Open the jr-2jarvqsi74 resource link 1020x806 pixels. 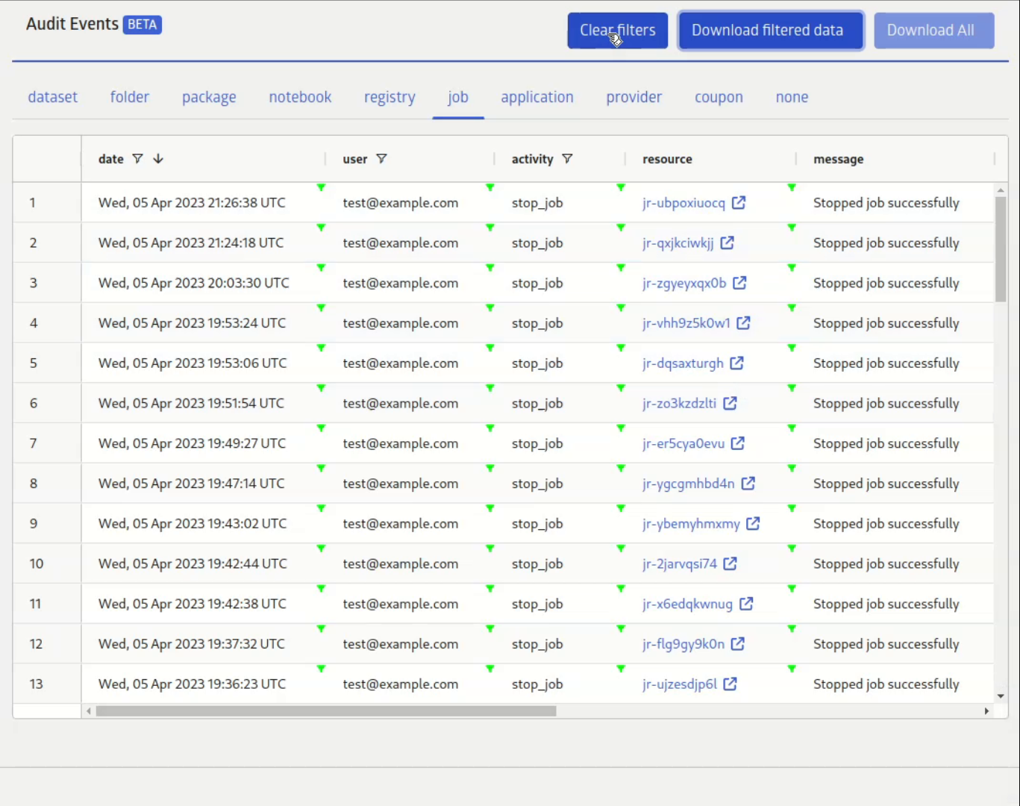pos(680,564)
